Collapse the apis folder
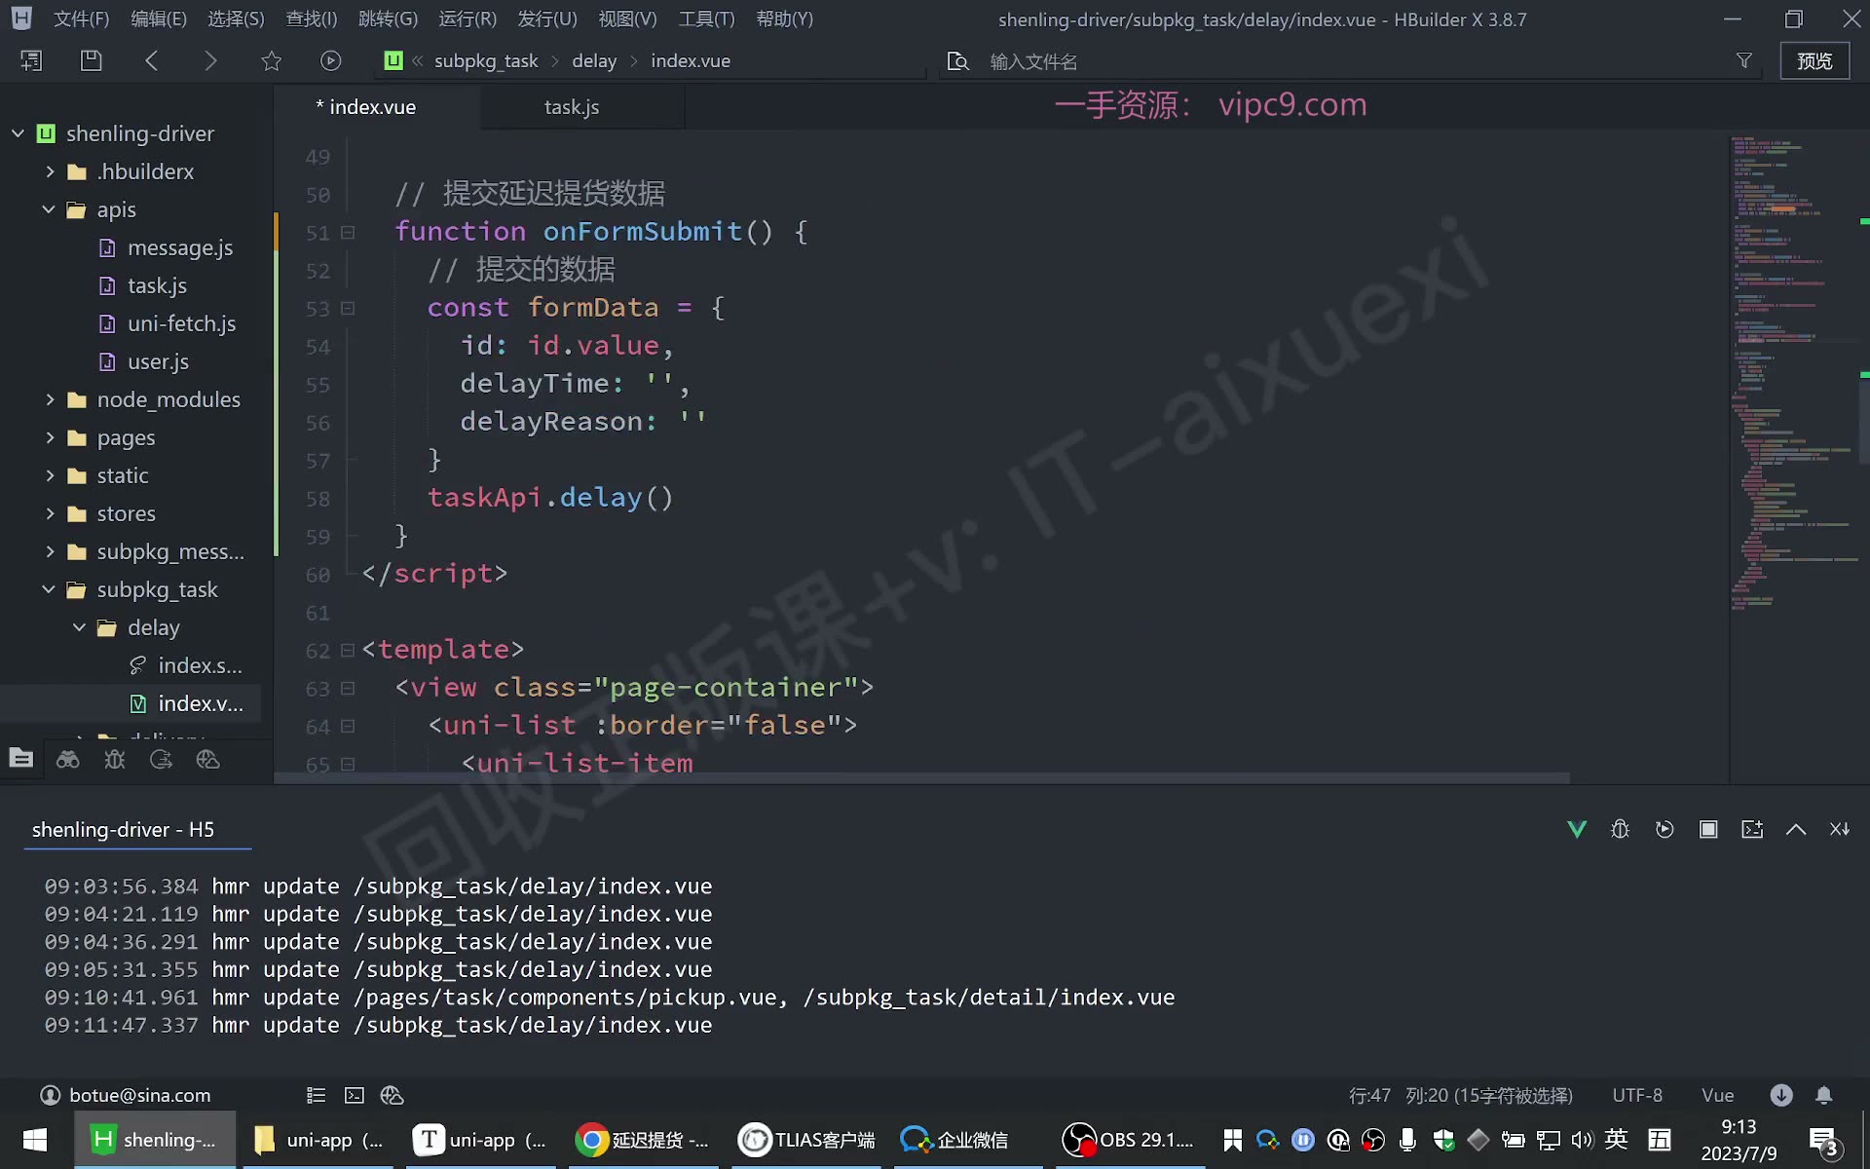1870x1169 pixels. pyautogui.click(x=49, y=209)
